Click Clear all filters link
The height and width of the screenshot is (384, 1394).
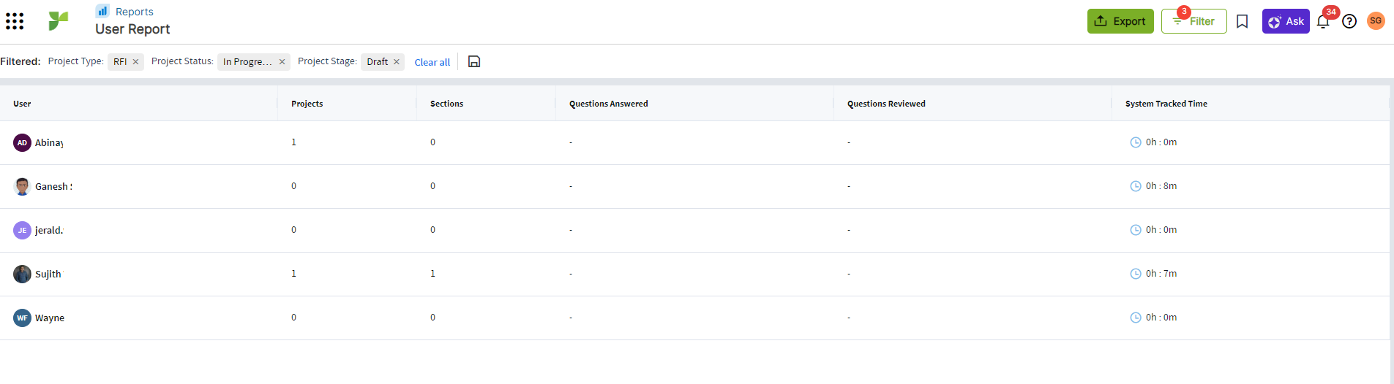point(432,62)
